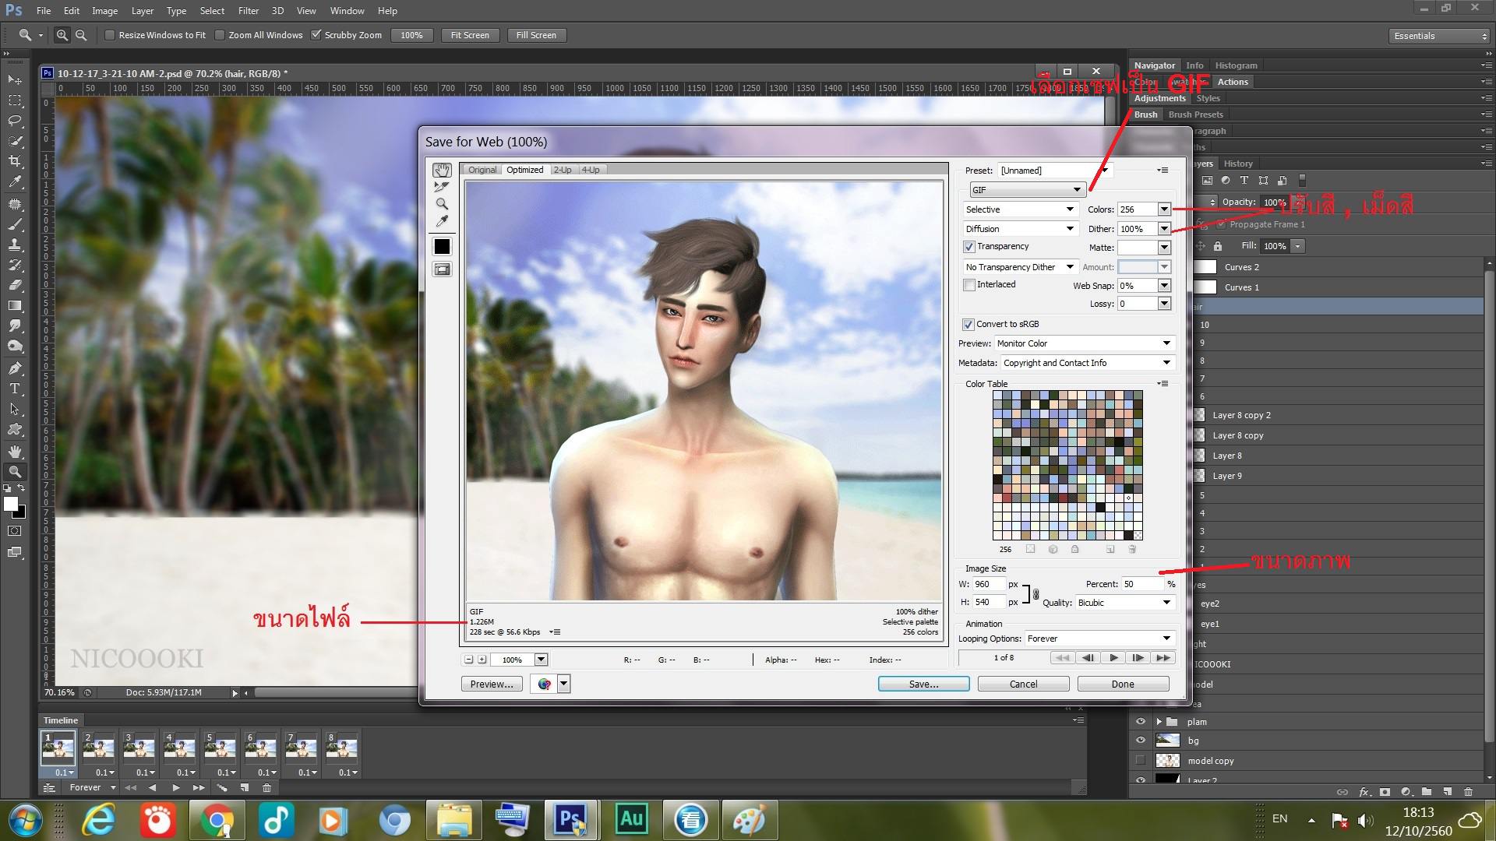Select frame 5 thumbnail in Timeline

220,748
